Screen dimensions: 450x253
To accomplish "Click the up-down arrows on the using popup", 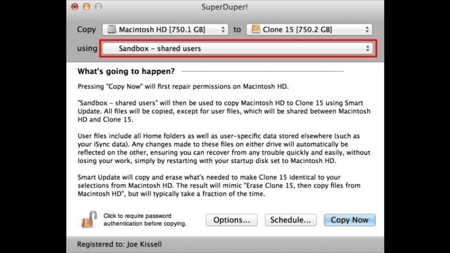I will [368, 49].
